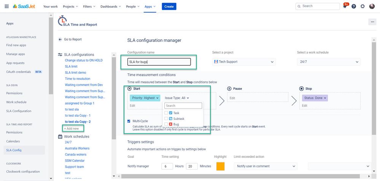Screen dimensions: 380x181
Task: Click the SLA configurations sliders icon
Action: (x=60, y=54)
